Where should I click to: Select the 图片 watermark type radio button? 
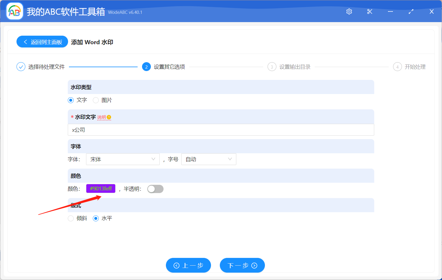95,100
